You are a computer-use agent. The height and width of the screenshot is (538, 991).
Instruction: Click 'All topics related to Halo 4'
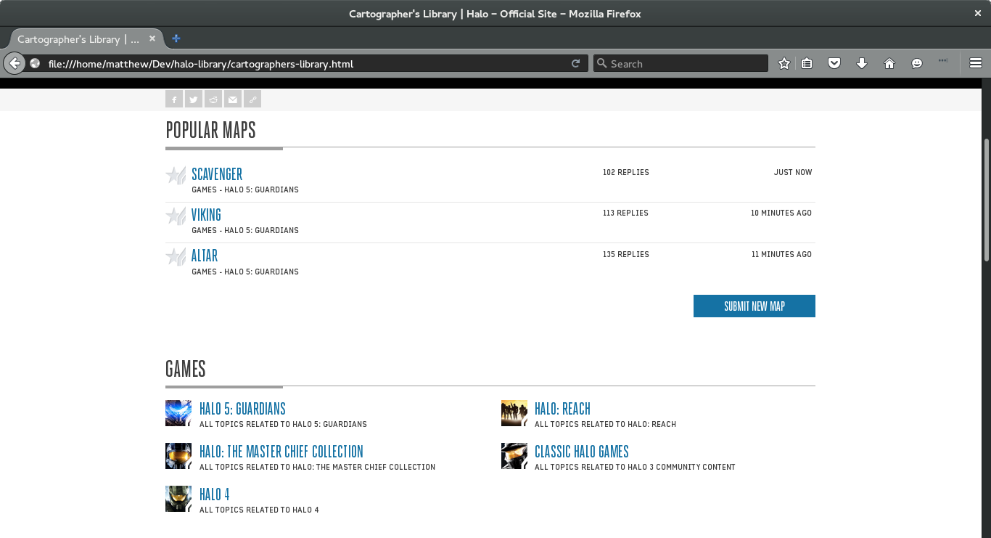(259, 510)
